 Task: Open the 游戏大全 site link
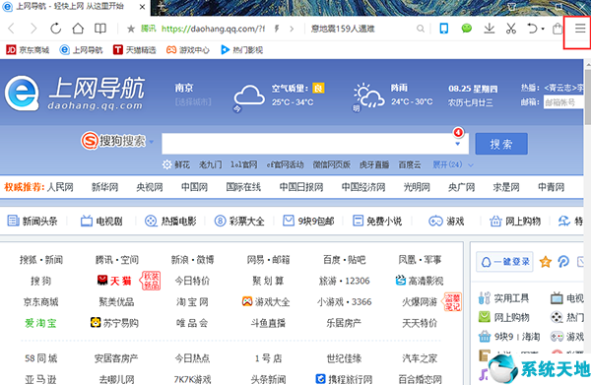pos(266,301)
